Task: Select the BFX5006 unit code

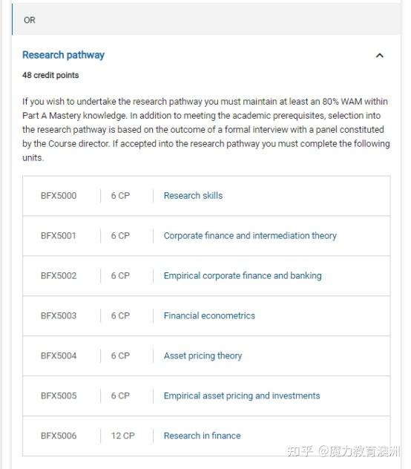Action: click(x=59, y=436)
